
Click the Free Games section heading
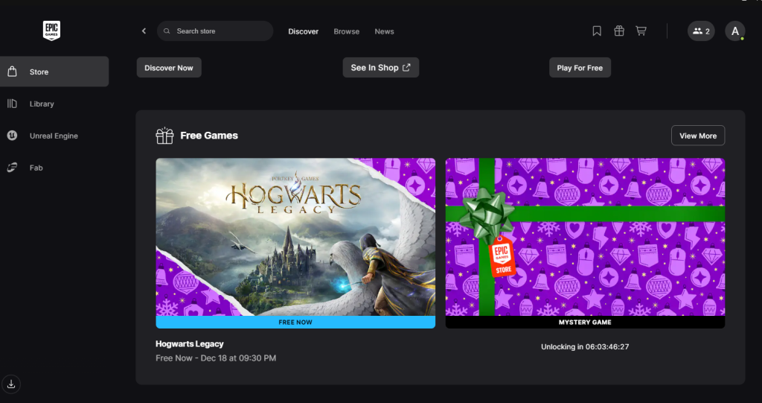(209, 136)
